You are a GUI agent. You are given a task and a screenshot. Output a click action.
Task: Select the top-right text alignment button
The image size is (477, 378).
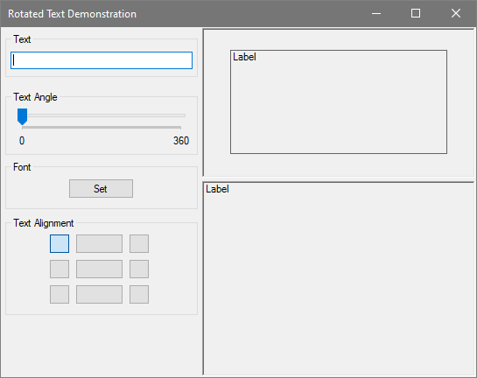point(139,243)
